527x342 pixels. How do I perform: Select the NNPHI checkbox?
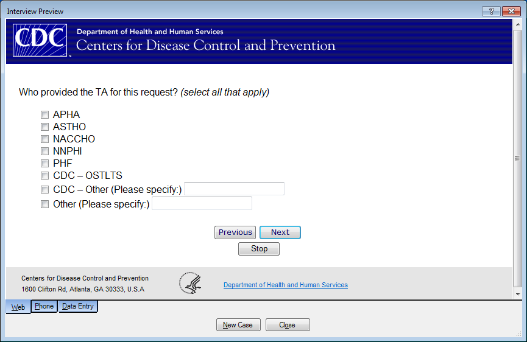[x=44, y=151]
